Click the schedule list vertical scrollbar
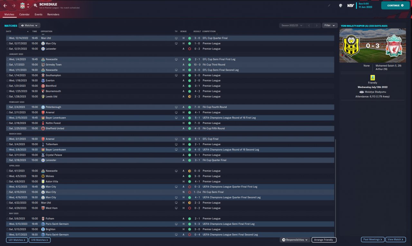This screenshot has width=412, height=246. click(335, 188)
